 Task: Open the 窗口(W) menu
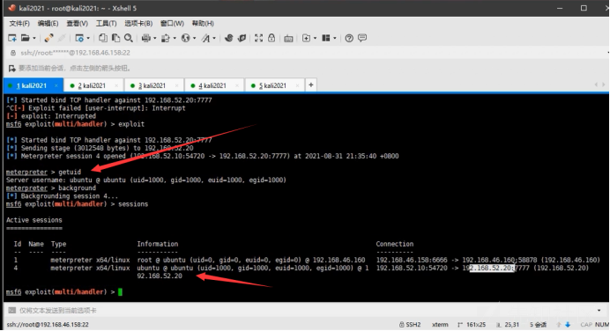[172, 23]
